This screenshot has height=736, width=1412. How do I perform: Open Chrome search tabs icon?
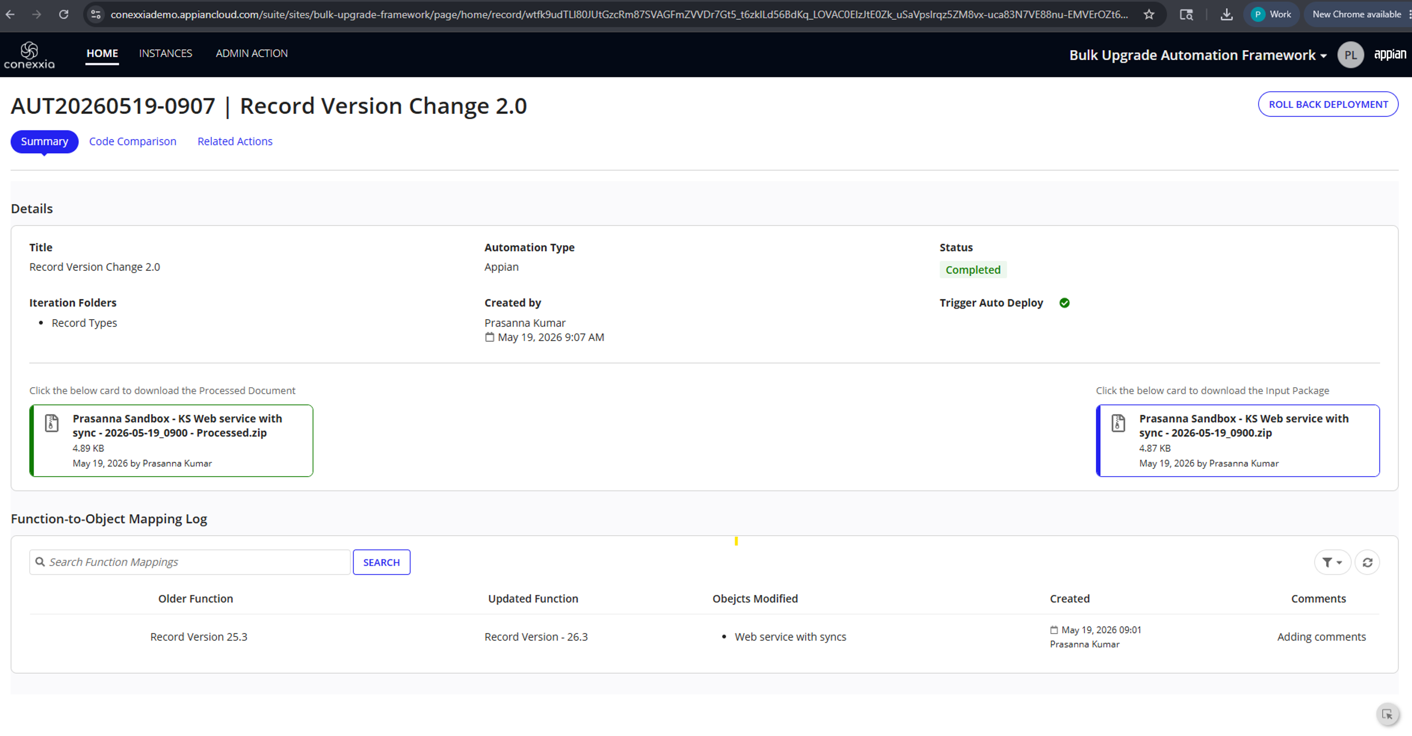(1185, 14)
